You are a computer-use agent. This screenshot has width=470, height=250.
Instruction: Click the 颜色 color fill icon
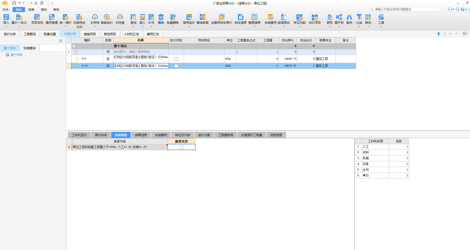click(x=330, y=17)
